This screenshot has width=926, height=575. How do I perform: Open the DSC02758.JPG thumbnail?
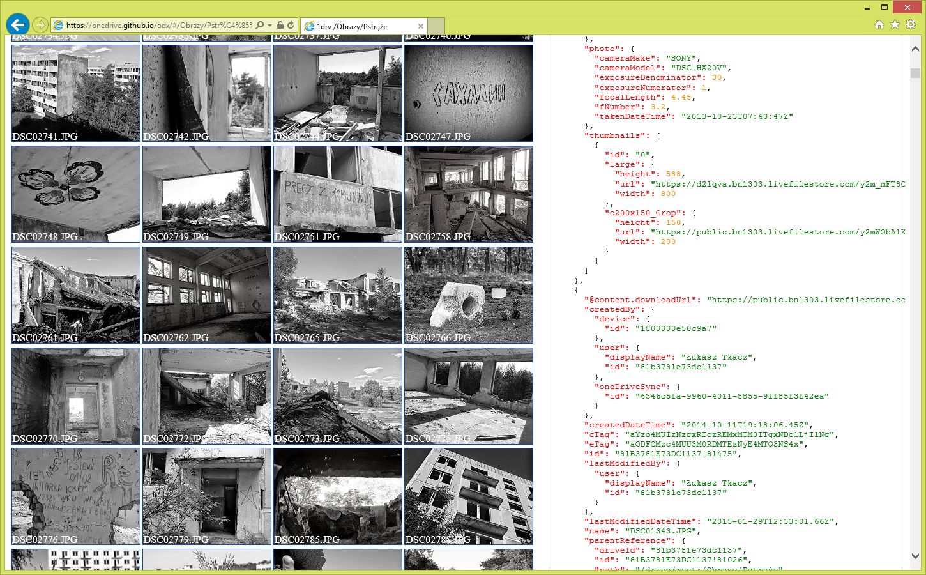pos(469,194)
